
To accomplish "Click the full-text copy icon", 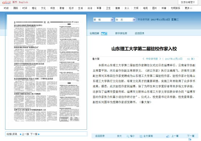I will point(141,136).
